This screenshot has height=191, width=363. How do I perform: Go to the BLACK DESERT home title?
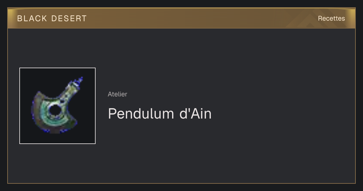click(x=52, y=18)
